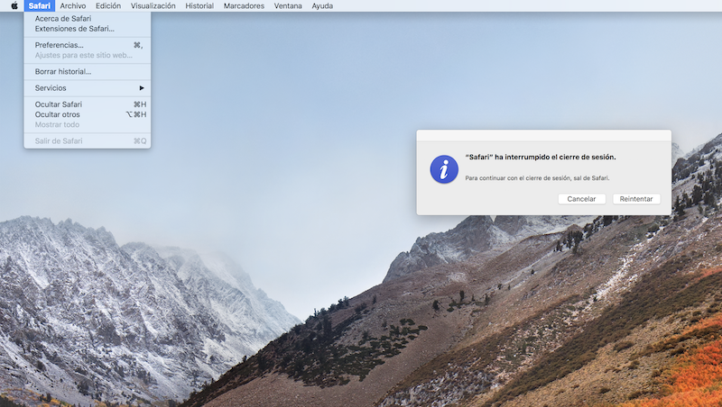Open the Ventana menu
This screenshot has height=407, width=722.
288,5
